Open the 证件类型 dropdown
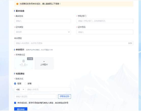The height and width of the screenshot is (111, 141). [x=43, y=32]
